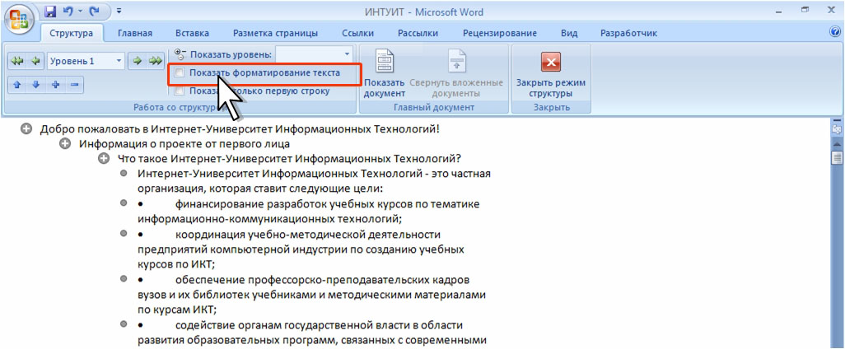Expand heading Что такое Интернет-Университет plus symbol
Screen dimensions: 845x349
pyautogui.click(x=105, y=159)
